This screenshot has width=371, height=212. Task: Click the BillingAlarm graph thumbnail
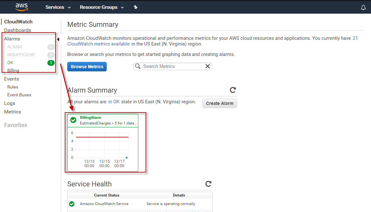(x=102, y=148)
